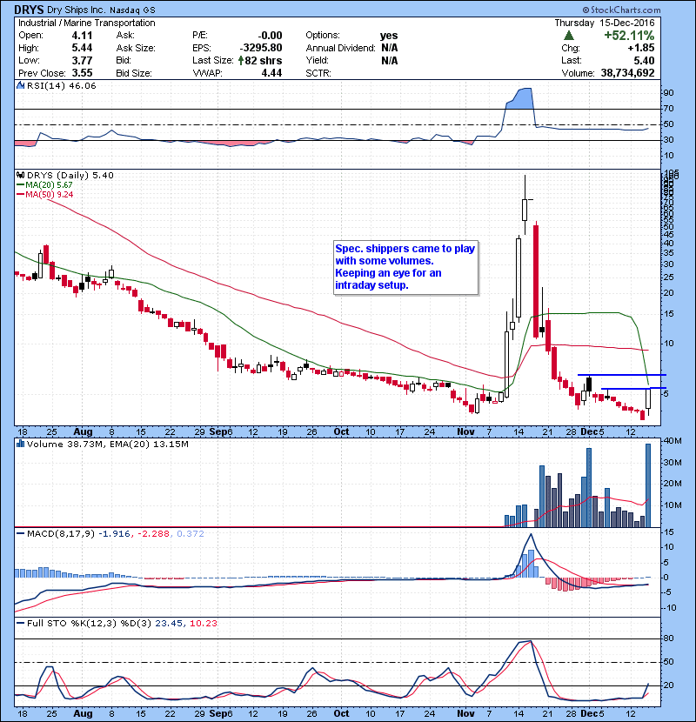Click the MACD(8,17,9) indicator label
Screen dimensions: 696x722
pos(61,534)
